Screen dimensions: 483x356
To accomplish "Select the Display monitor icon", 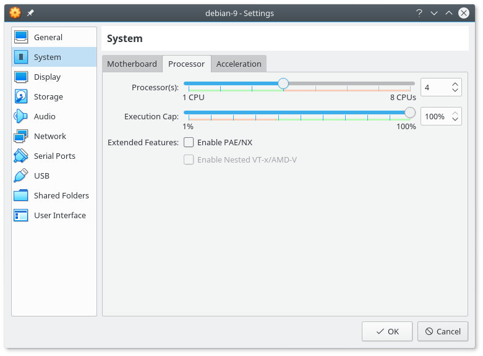I will click(x=21, y=77).
